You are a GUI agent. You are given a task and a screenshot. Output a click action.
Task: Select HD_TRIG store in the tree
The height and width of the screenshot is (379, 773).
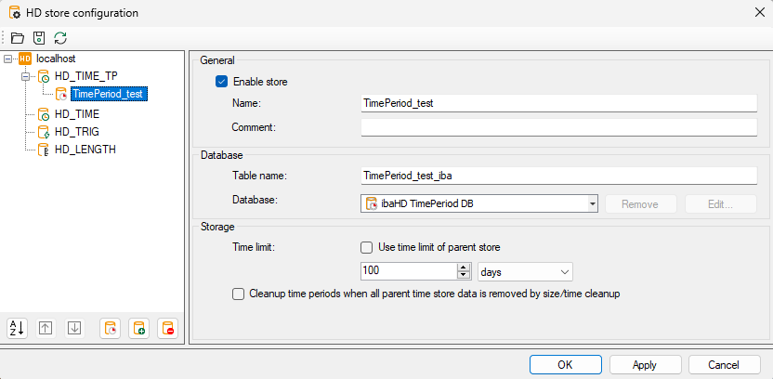coord(76,132)
